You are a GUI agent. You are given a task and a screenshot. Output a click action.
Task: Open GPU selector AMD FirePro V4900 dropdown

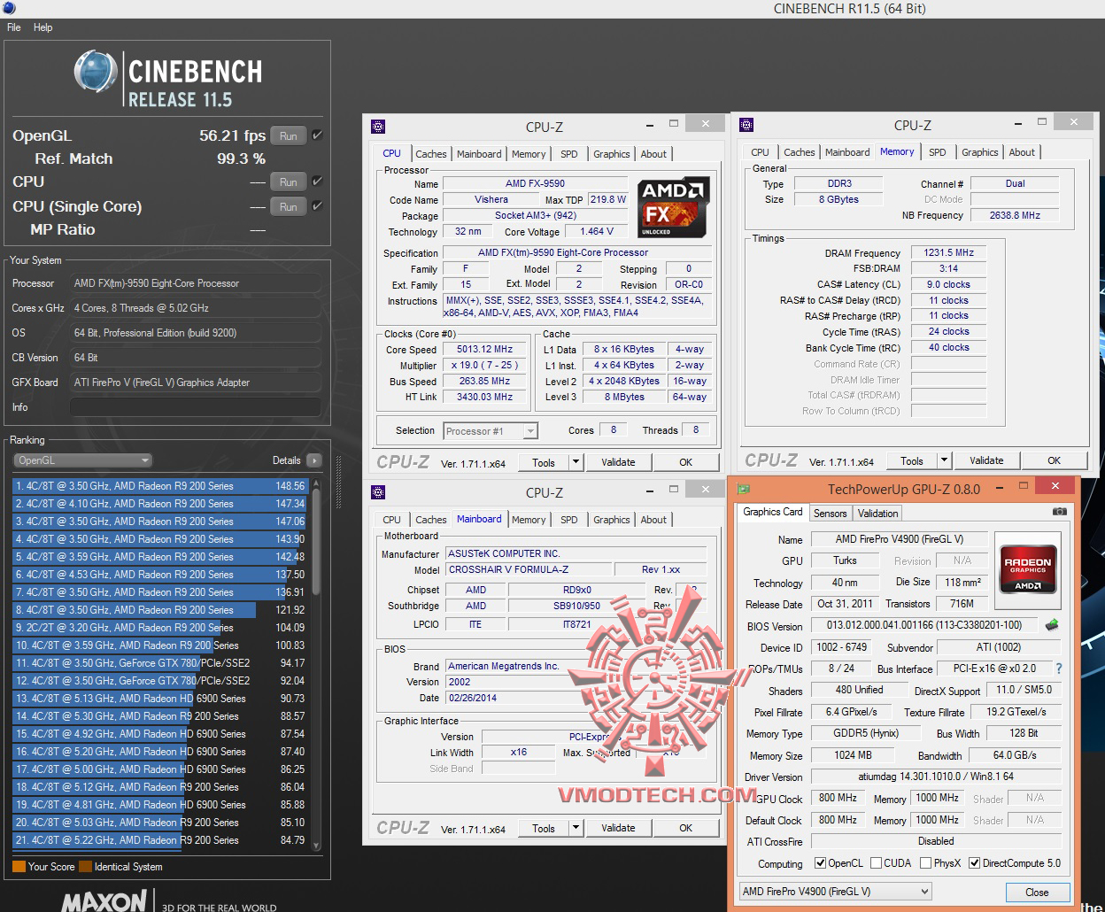[835, 892]
